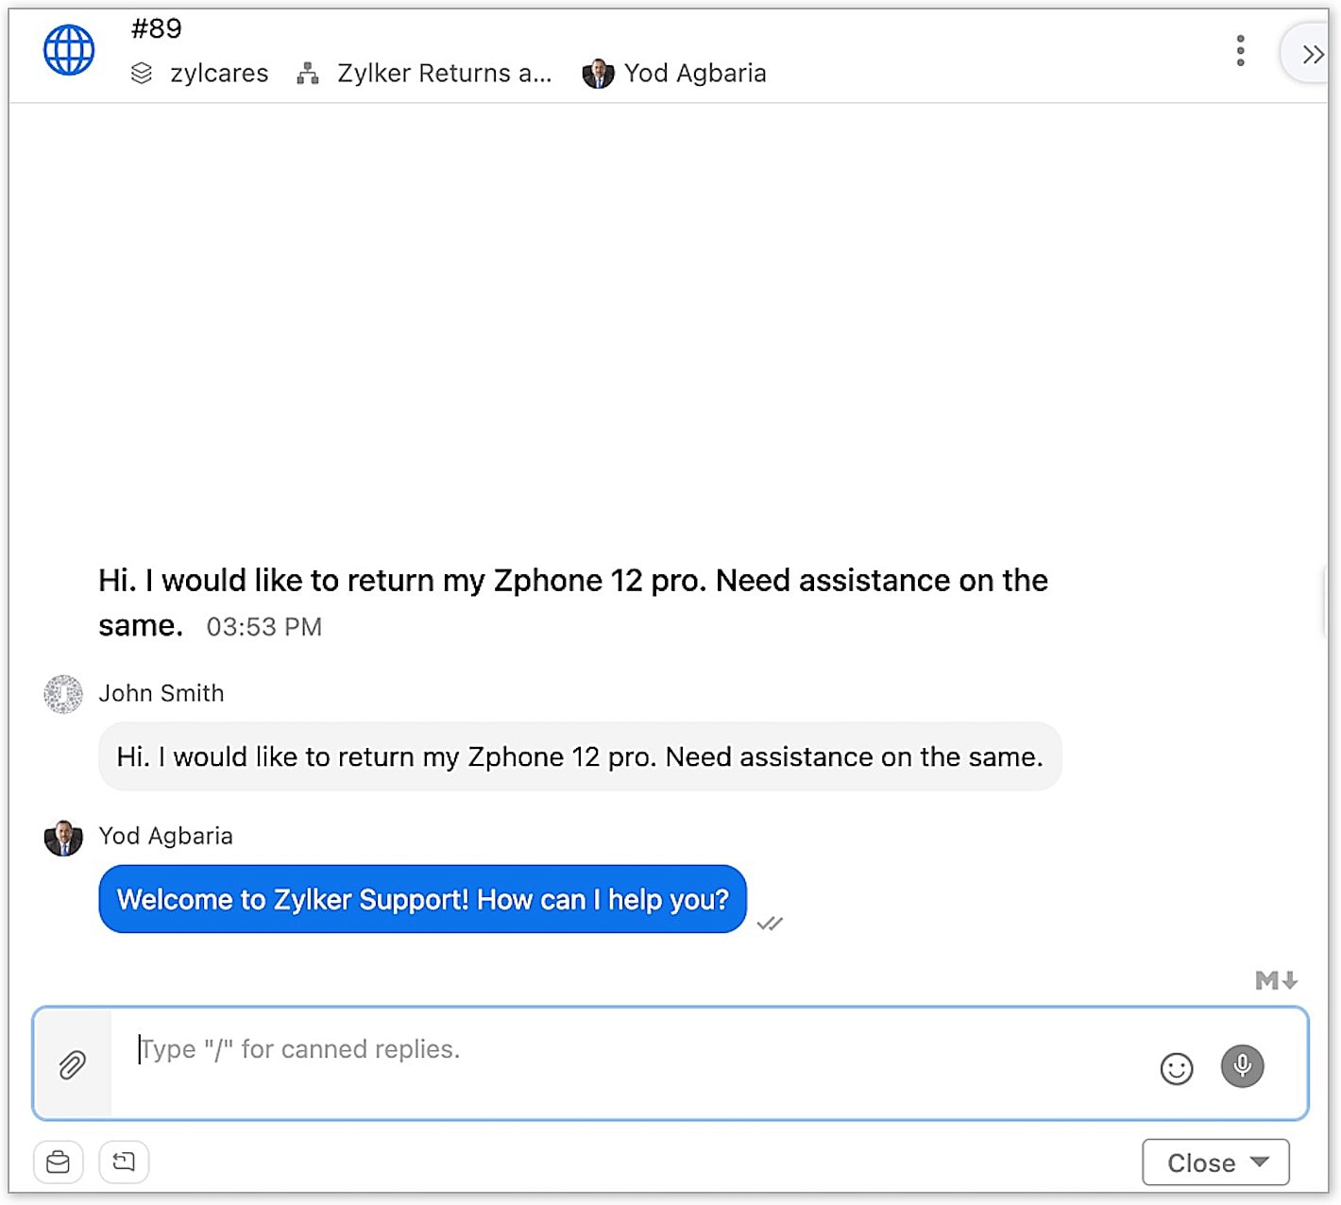Click the double-check read receipt icon
1341x1205 pixels.
coord(770,924)
